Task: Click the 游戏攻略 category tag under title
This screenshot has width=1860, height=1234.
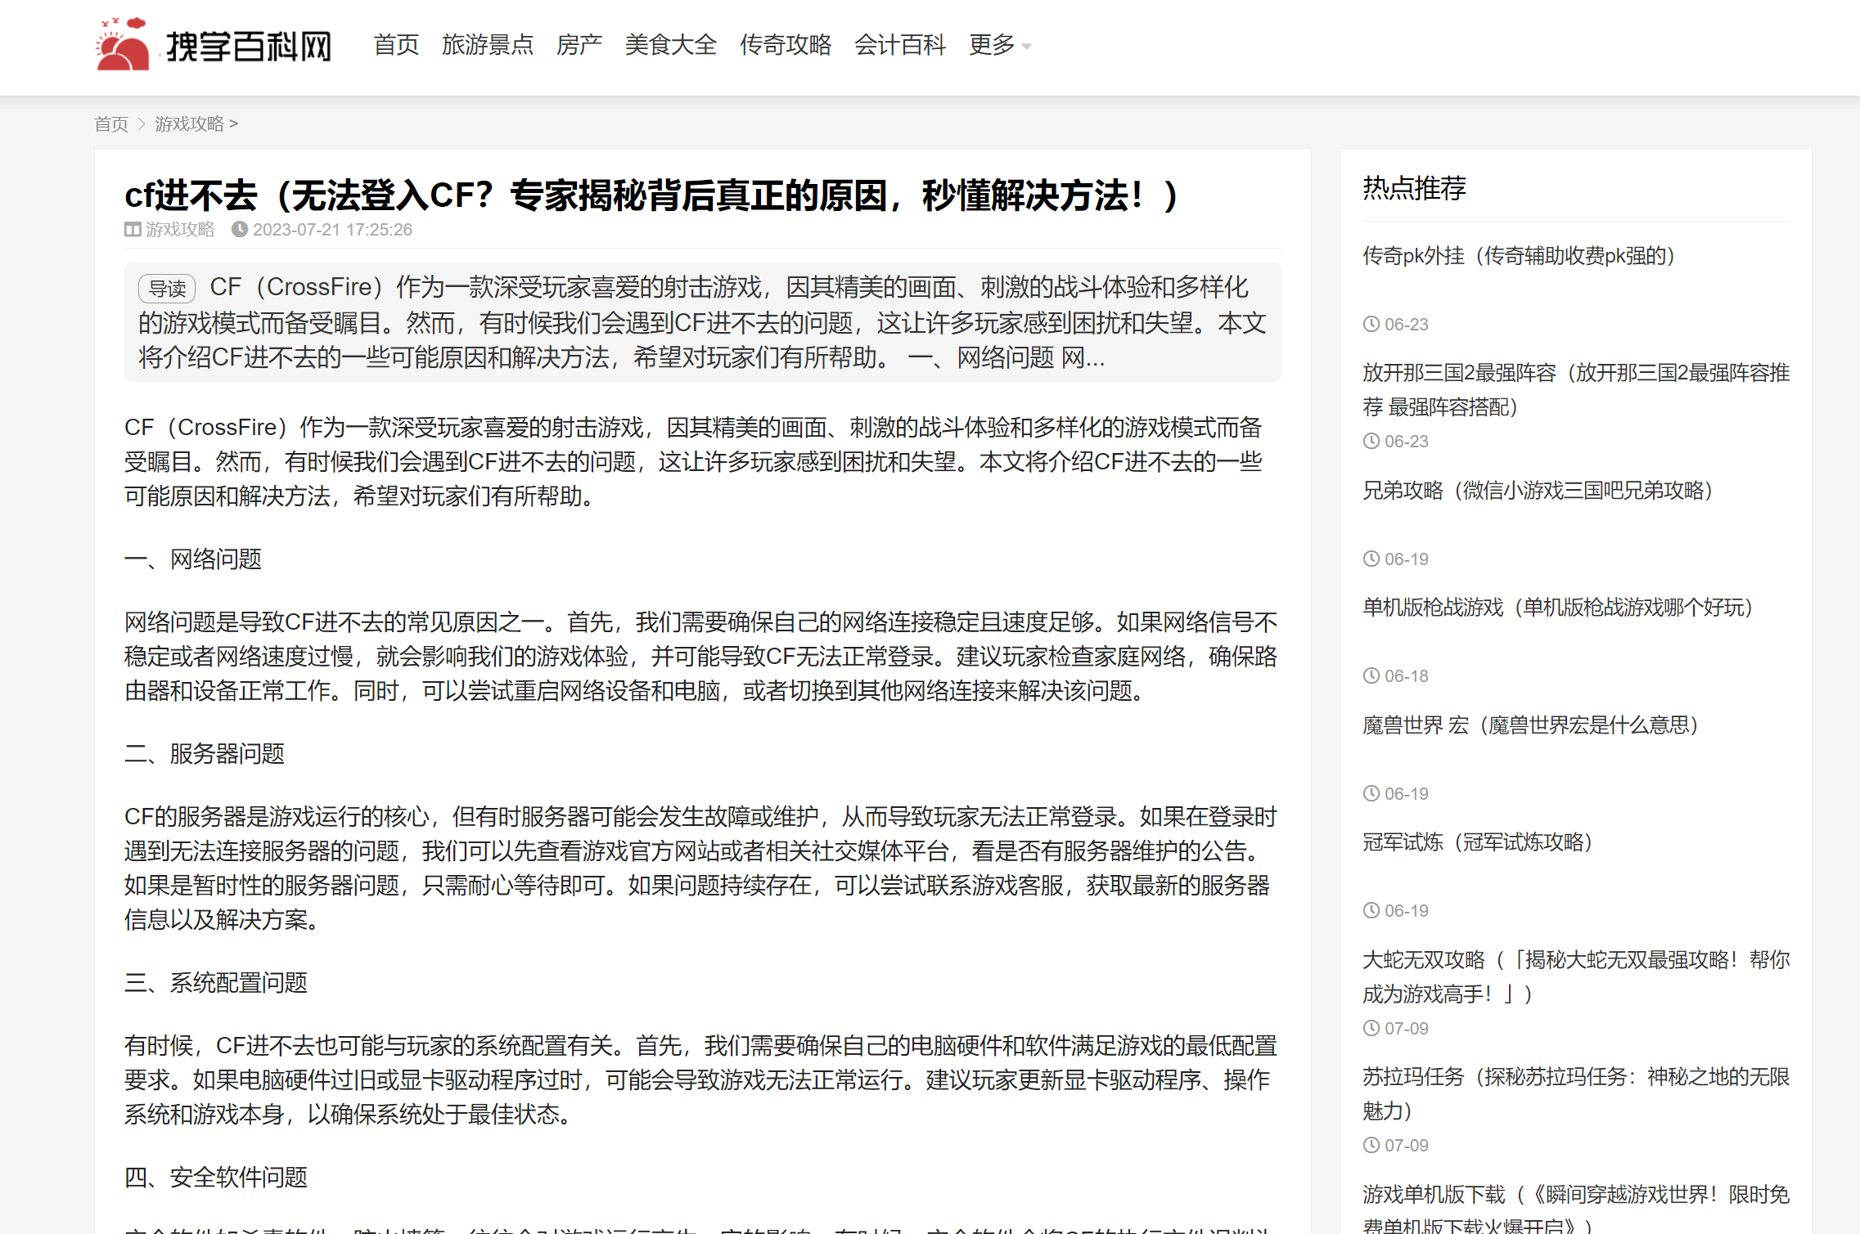Action: pyautogui.click(x=180, y=230)
